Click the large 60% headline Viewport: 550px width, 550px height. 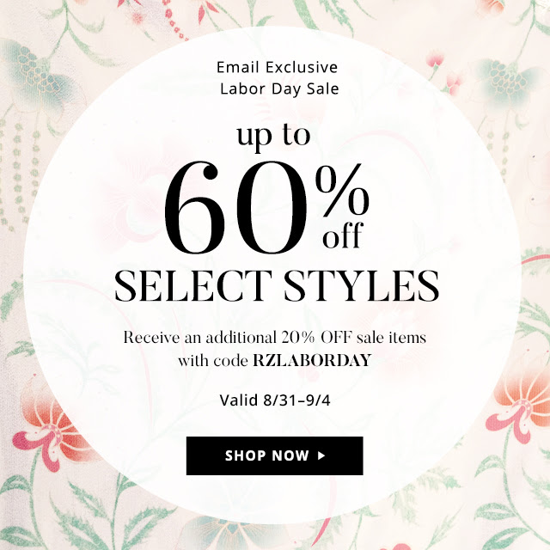(266, 207)
